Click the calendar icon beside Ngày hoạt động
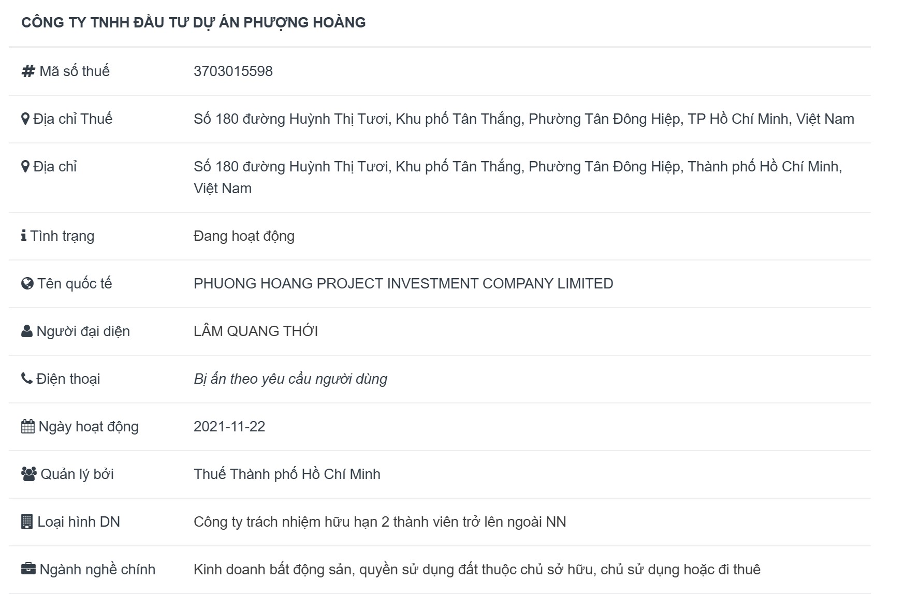904x594 pixels. (28, 427)
